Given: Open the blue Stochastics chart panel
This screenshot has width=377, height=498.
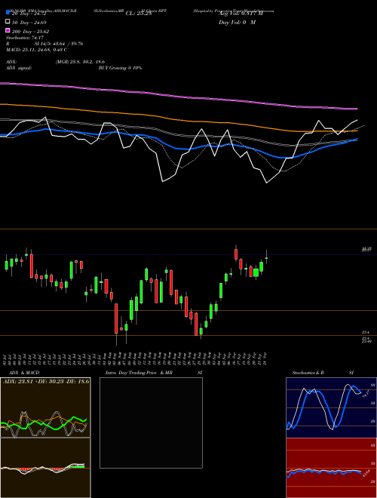Looking at the screenshot, I should pos(331,407).
